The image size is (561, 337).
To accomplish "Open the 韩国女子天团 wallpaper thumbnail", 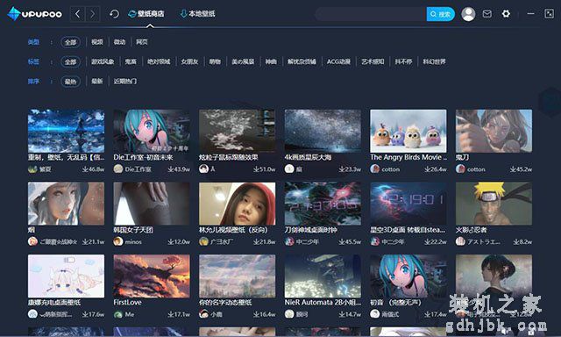I will click(152, 204).
